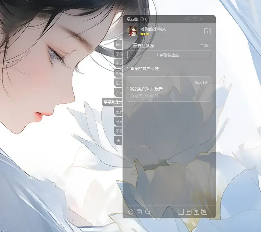
Task: Open the calendar view icon
Action: pos(207,31)
